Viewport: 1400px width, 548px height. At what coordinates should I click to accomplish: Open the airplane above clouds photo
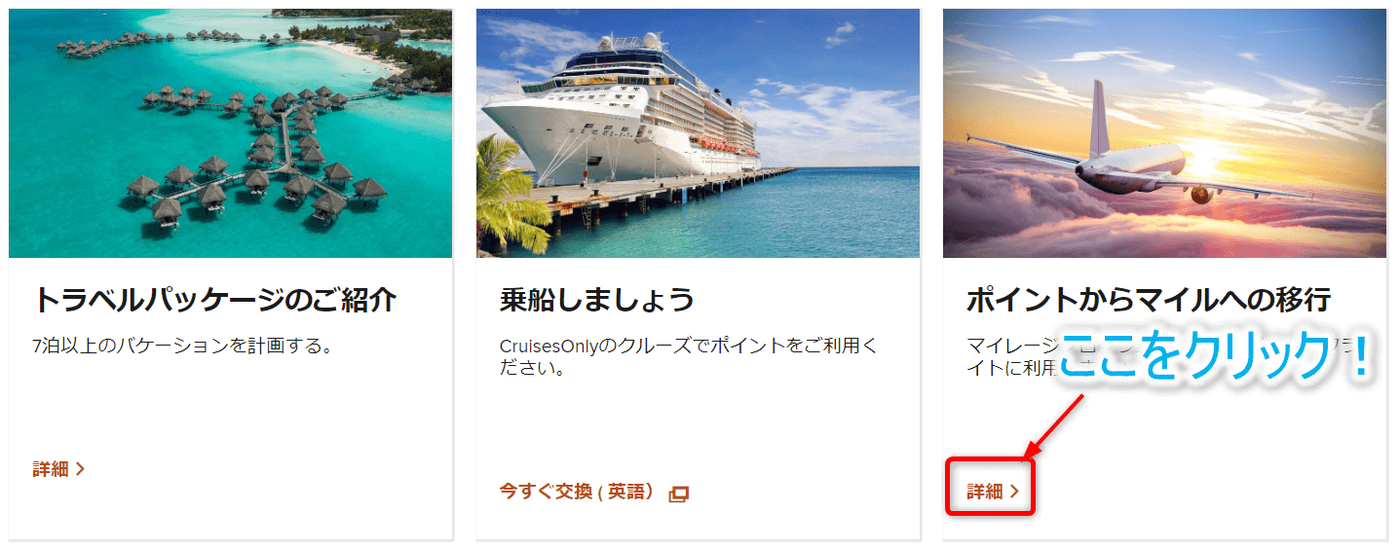click(1164, 133)
